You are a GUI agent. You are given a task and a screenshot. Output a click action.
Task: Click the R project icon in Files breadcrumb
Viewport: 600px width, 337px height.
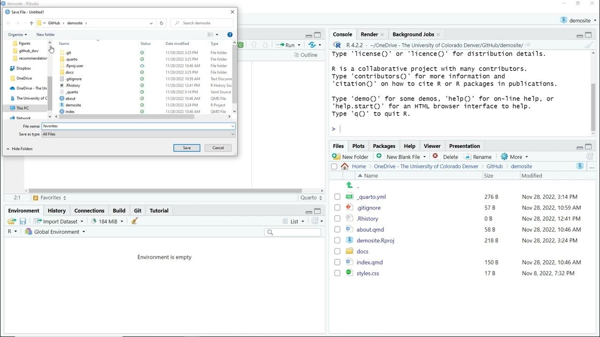[x=580, y=166]
